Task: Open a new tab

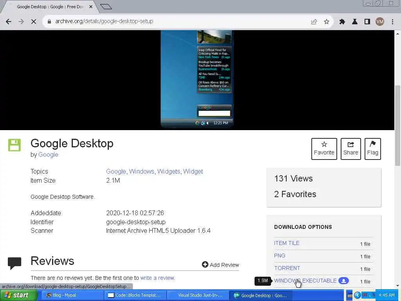Action: [x=106, y=7]
